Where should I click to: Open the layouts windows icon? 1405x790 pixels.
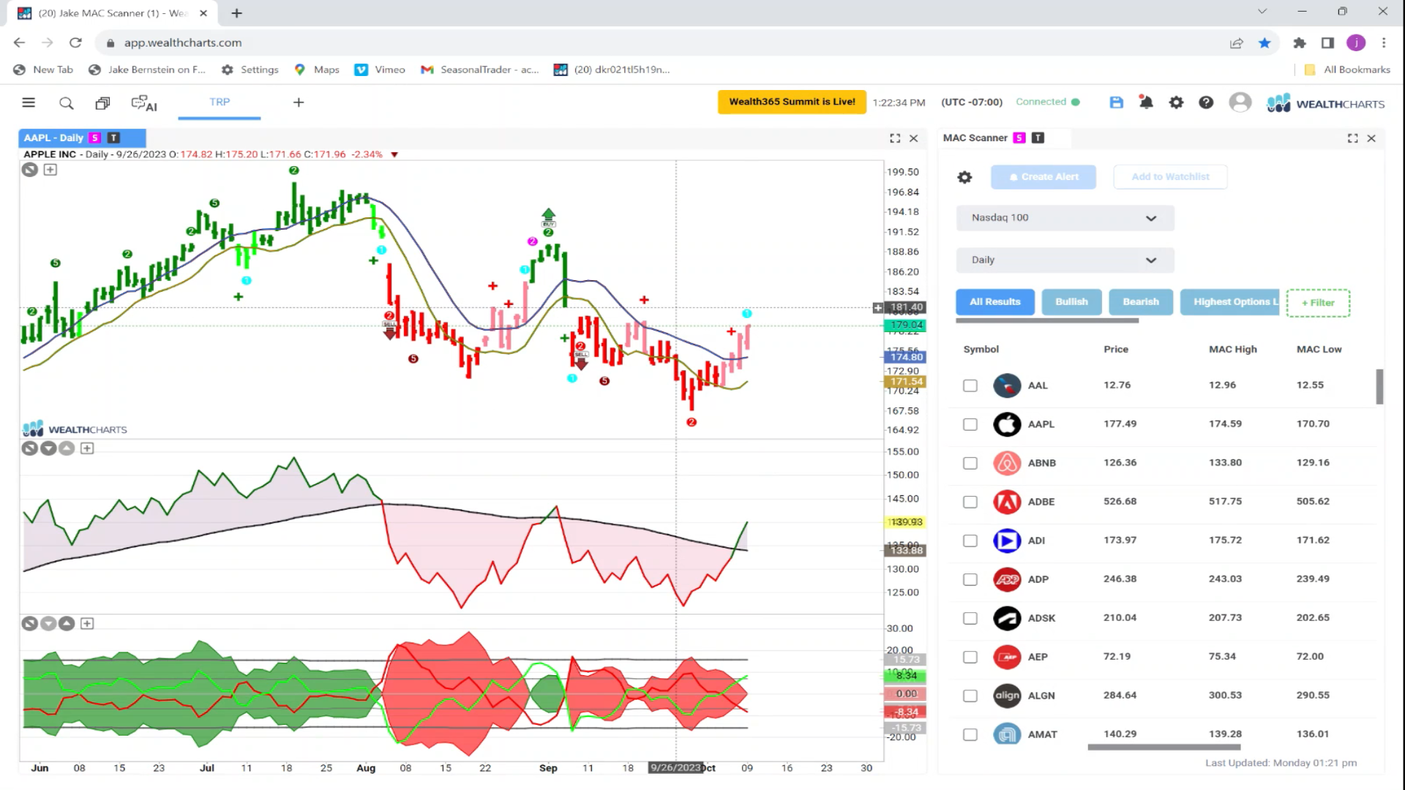[x=102, y=103]
